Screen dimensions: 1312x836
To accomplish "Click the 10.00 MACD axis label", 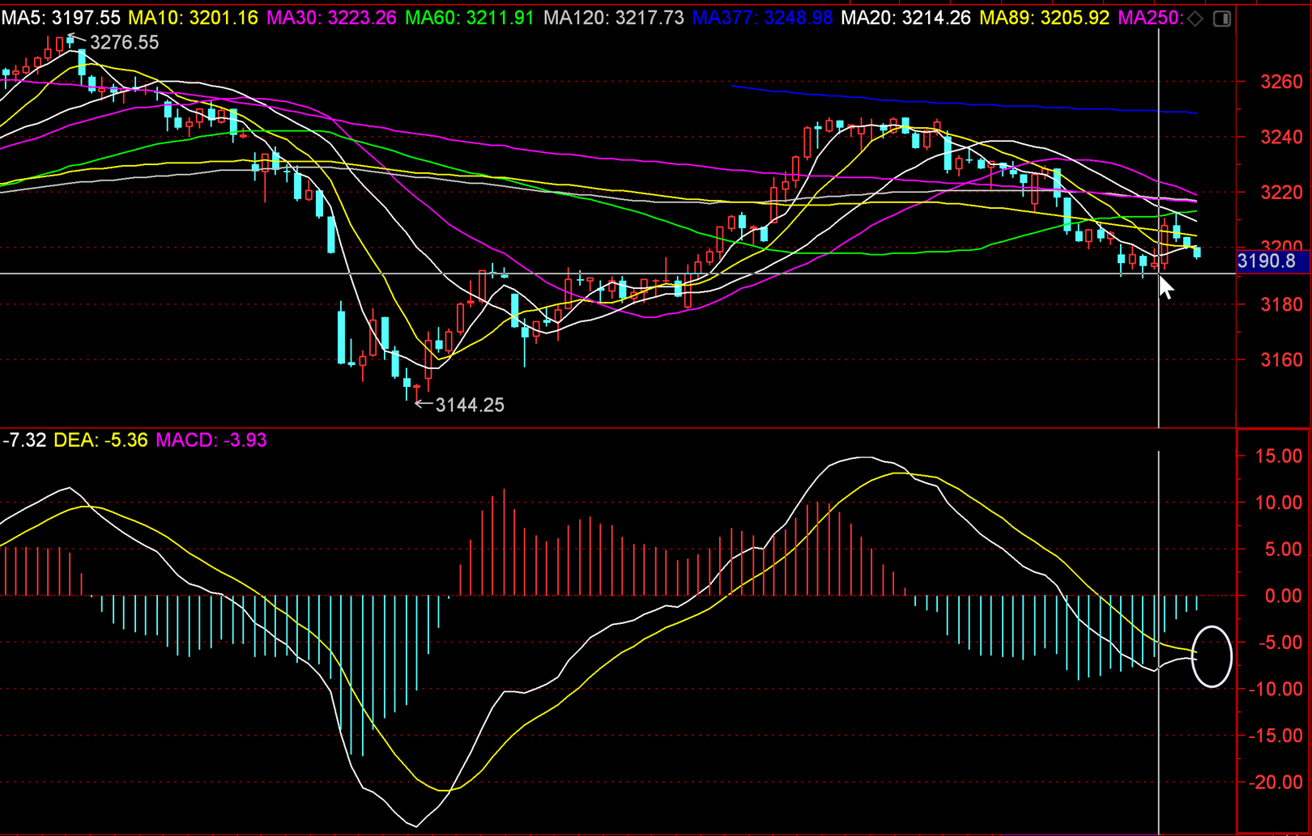I will click(1279, 503).
